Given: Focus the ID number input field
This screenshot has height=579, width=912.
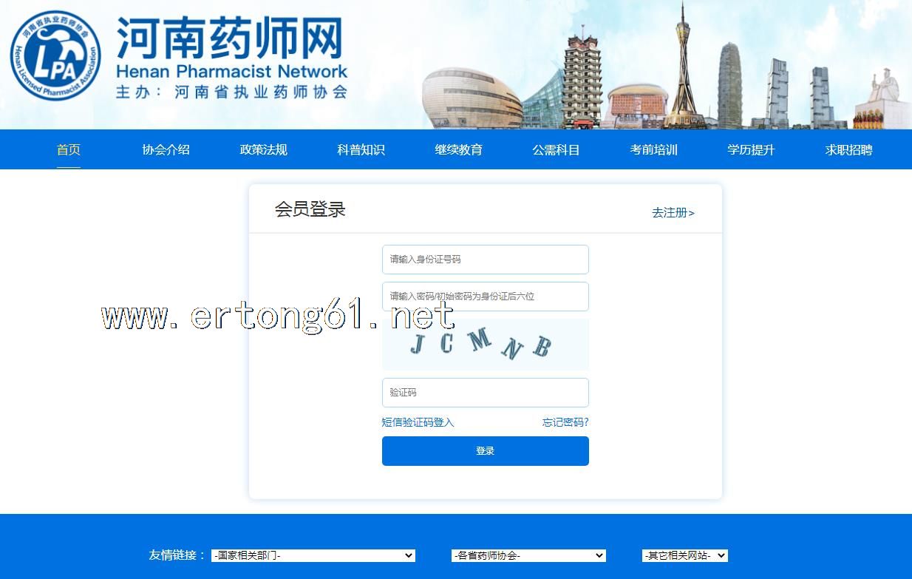Looking at the screenshot, I should click(x=485, y=260).
